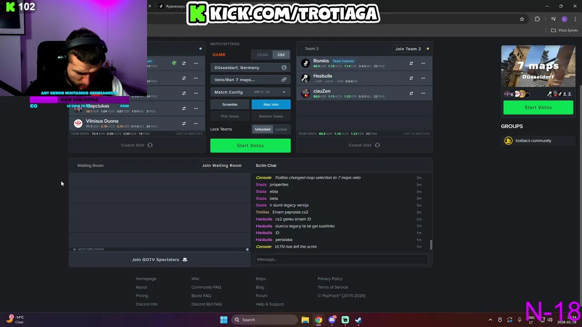Set Lock Teams to Locked

coord(281,129)
